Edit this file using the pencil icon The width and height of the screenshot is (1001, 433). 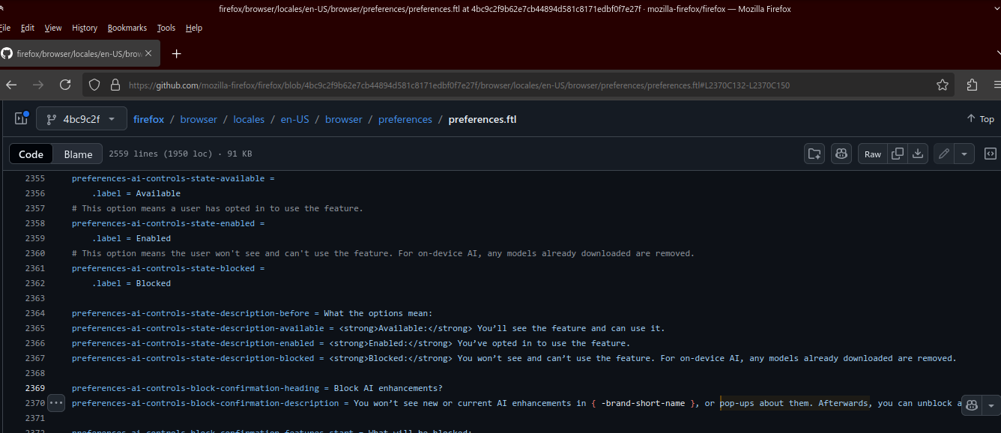point(943,154)
